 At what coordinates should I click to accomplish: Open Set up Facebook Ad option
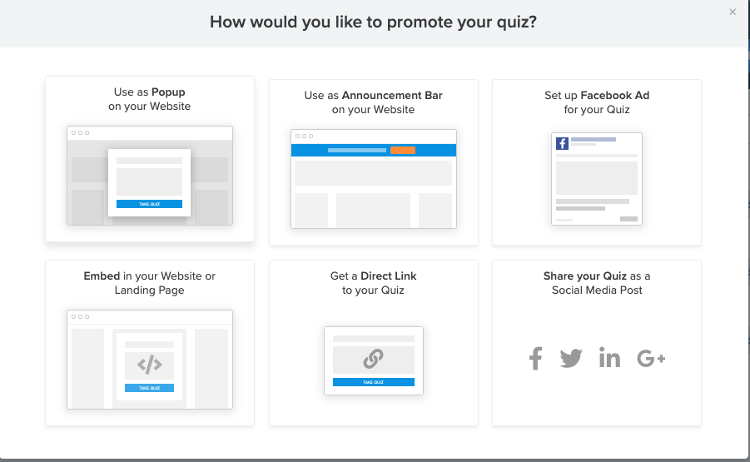(597, 162)
